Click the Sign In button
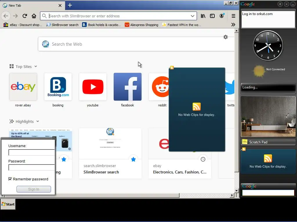Viewport: 297px width, 222px height. click(34, 189)
